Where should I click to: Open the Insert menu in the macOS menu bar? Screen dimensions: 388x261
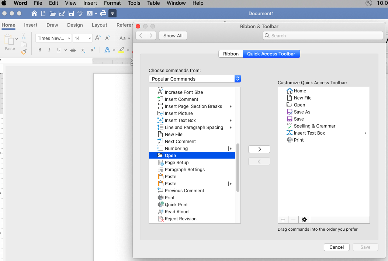tap(90, 3)
